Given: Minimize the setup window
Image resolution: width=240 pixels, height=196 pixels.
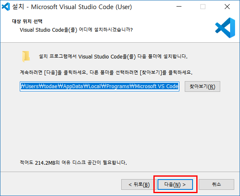Looking at the screenshot, I should (x=179, y=7).
